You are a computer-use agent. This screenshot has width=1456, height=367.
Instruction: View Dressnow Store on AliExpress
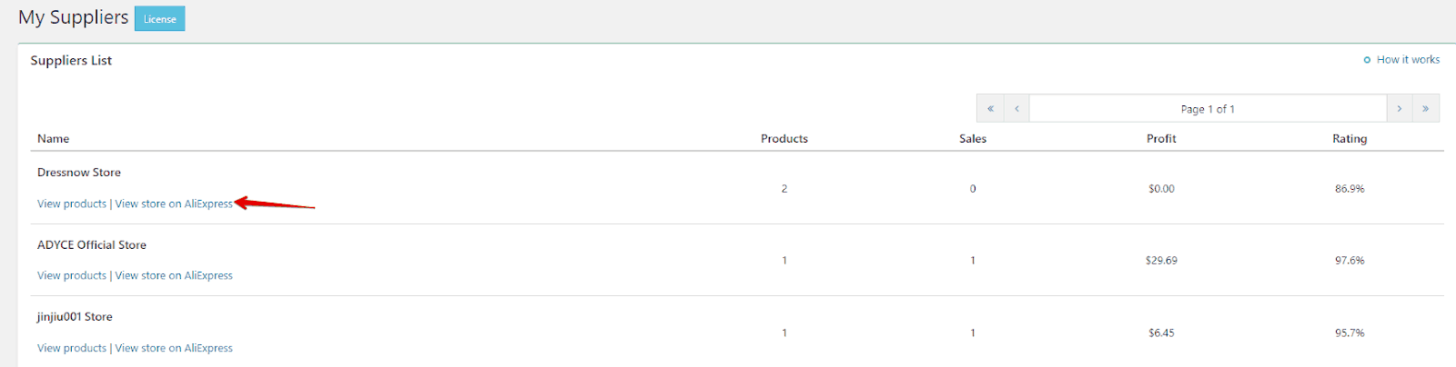tap(174, 203)
